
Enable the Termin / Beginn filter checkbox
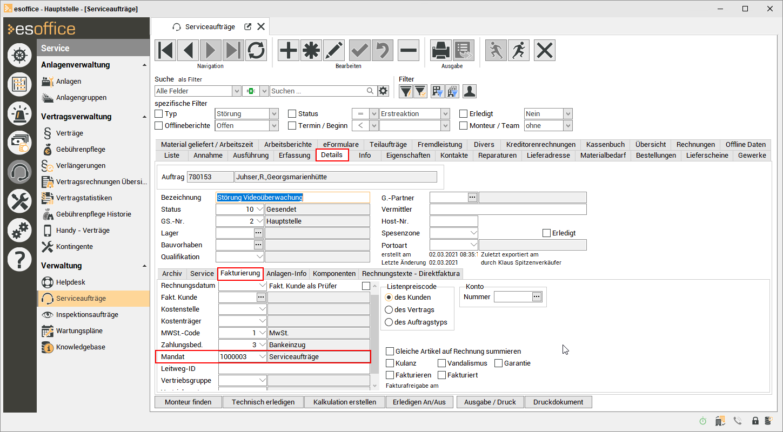click(292, 126)
